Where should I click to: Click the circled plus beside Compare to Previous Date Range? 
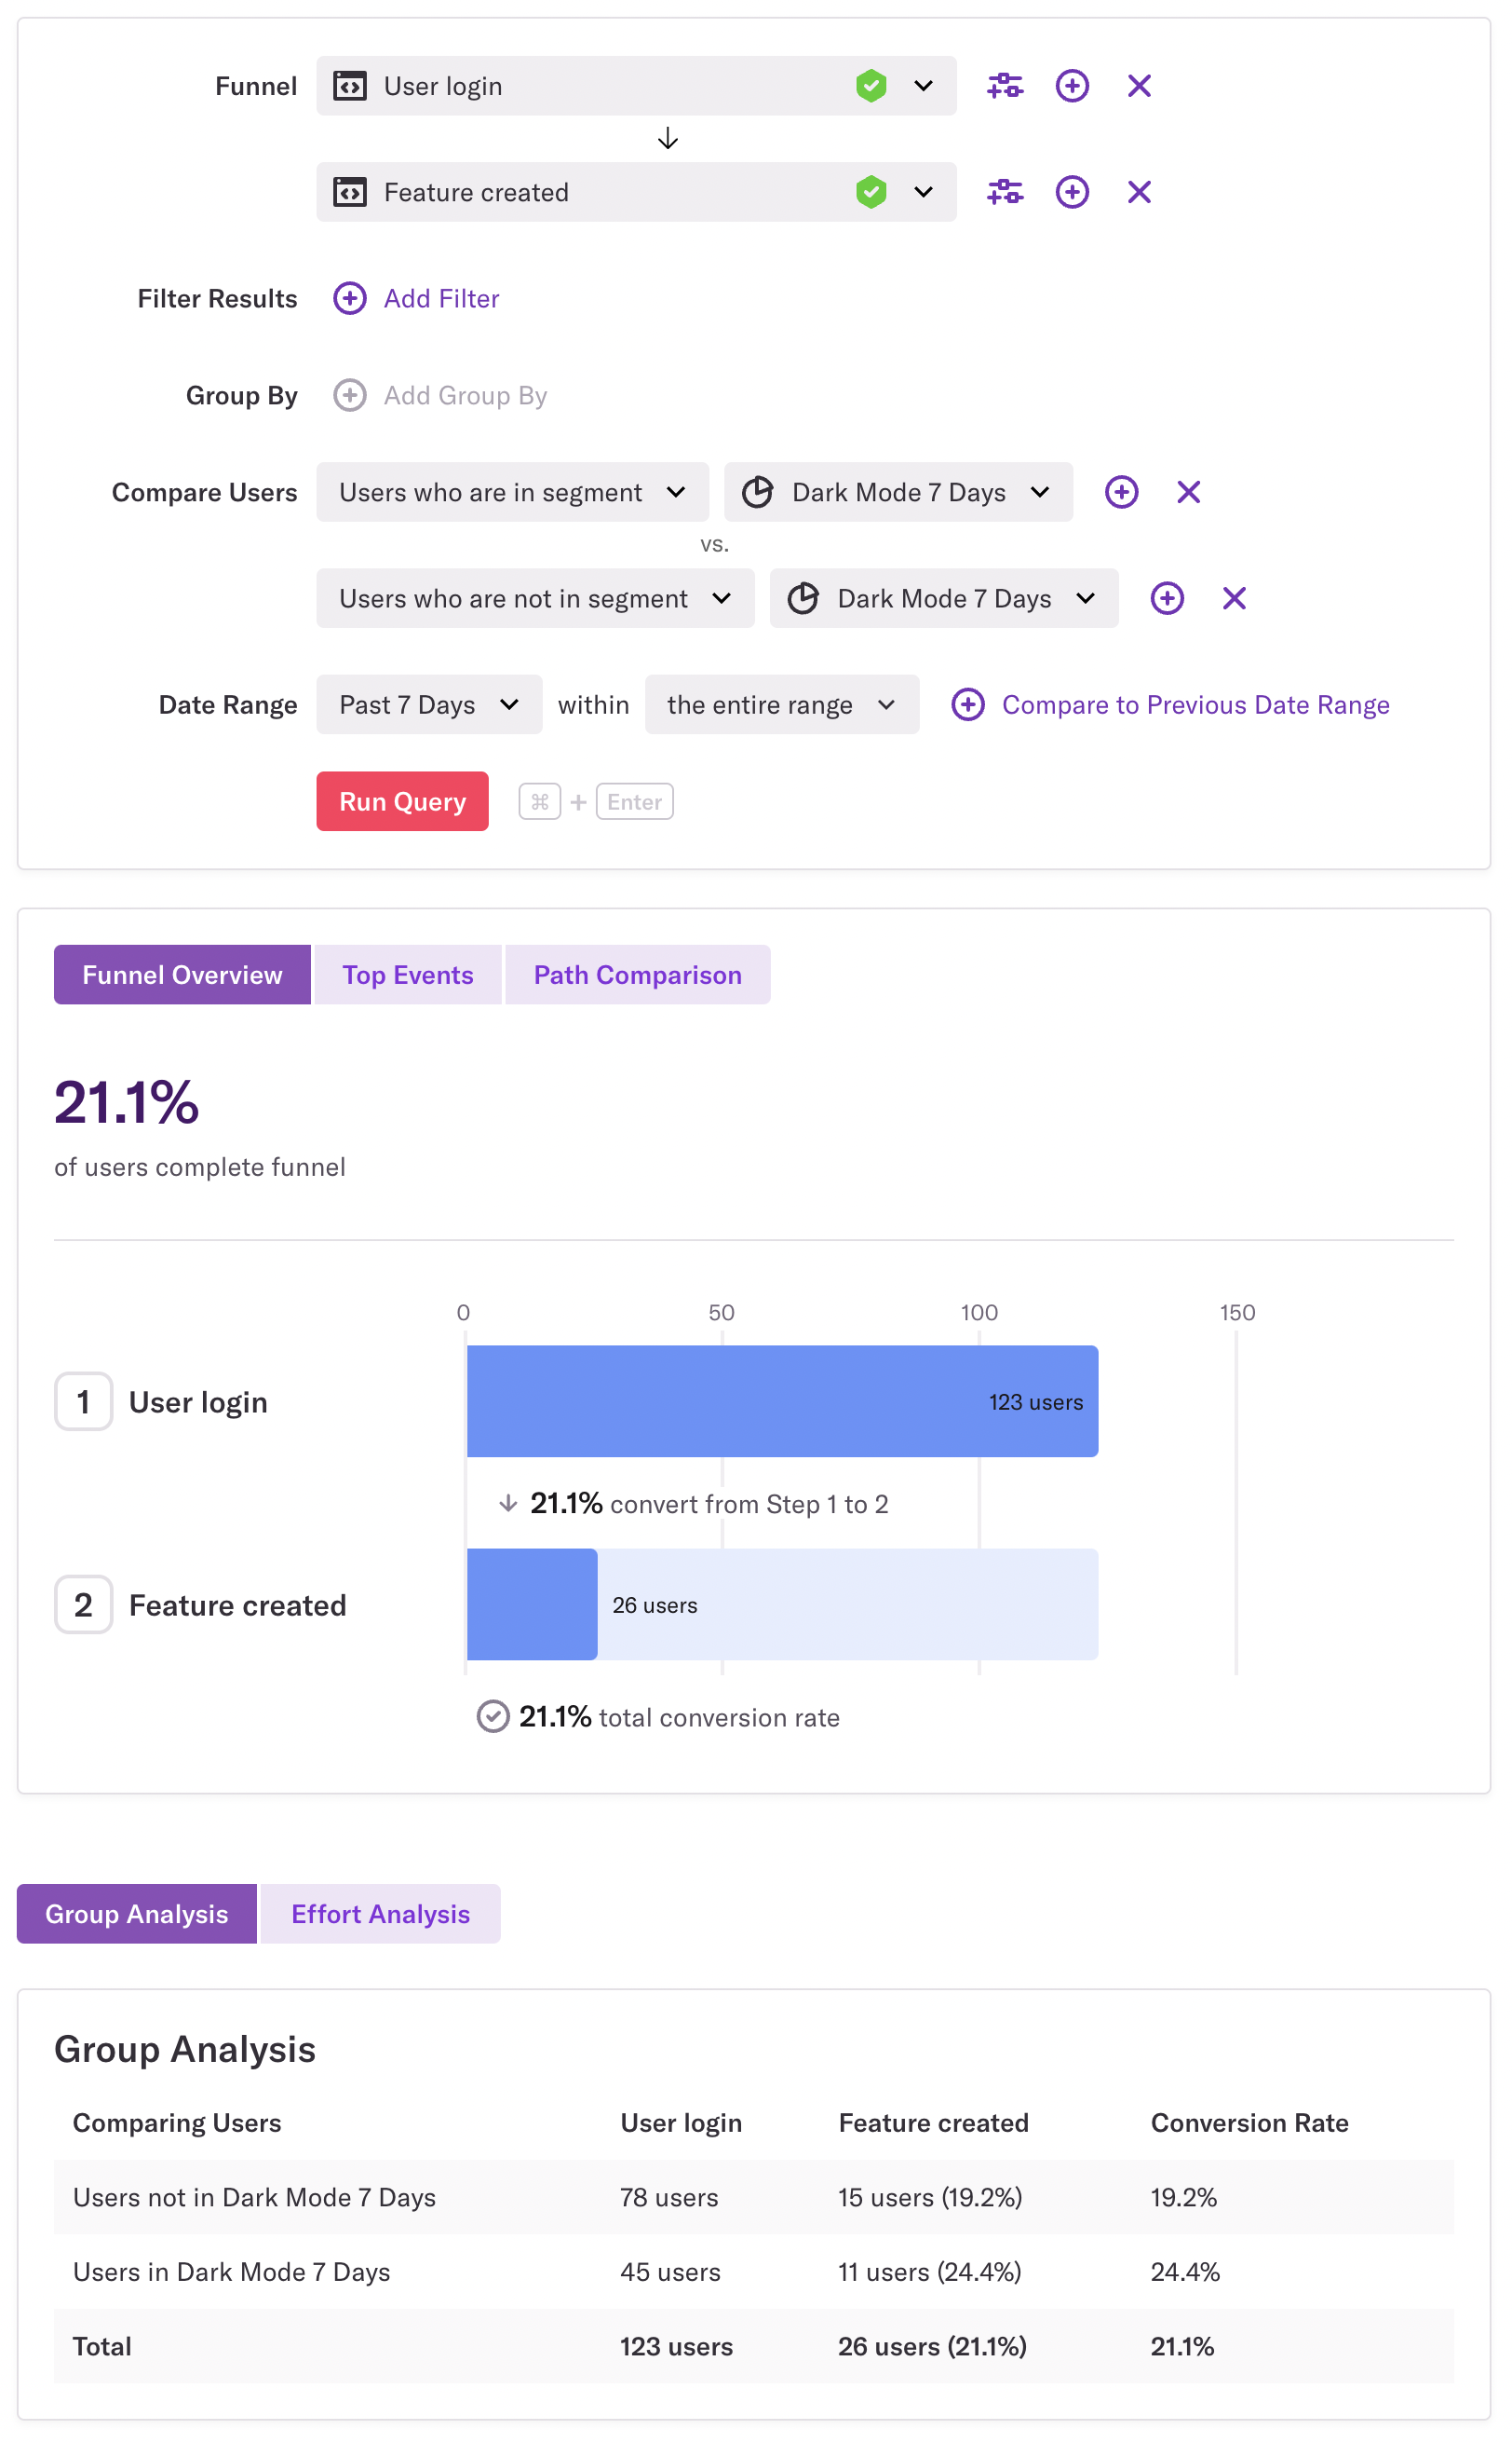[x=967, y=704]
